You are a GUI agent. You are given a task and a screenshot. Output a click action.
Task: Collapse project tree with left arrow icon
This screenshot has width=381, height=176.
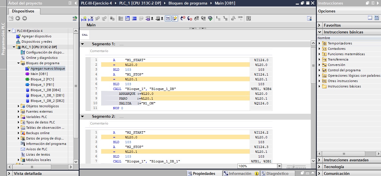click(76, 3)
